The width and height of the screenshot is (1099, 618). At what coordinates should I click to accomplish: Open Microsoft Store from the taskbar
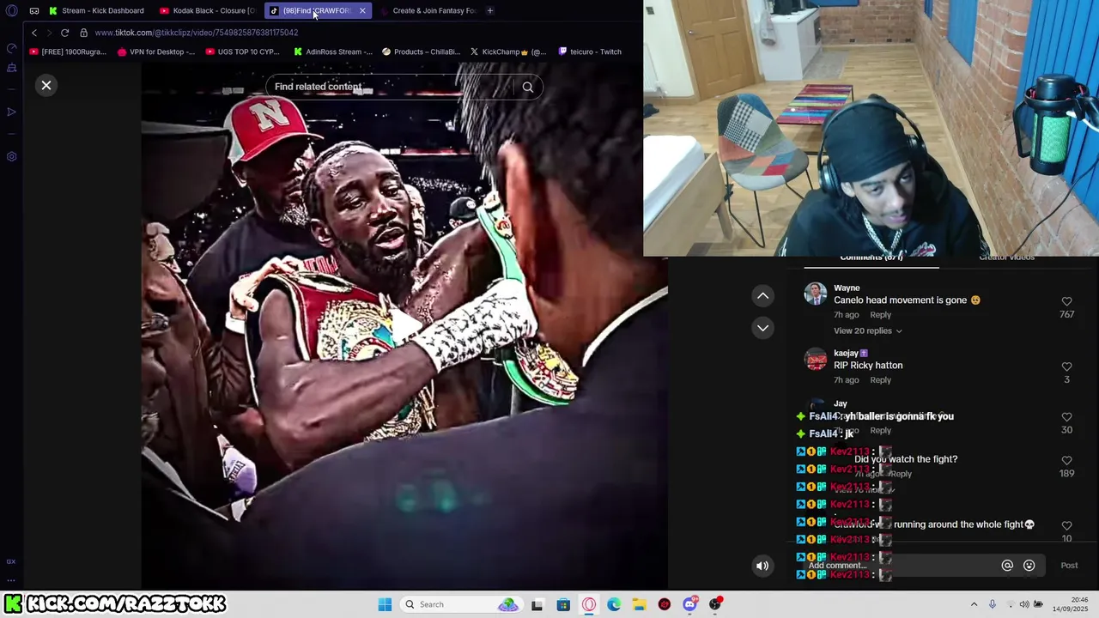coord(563,604)
